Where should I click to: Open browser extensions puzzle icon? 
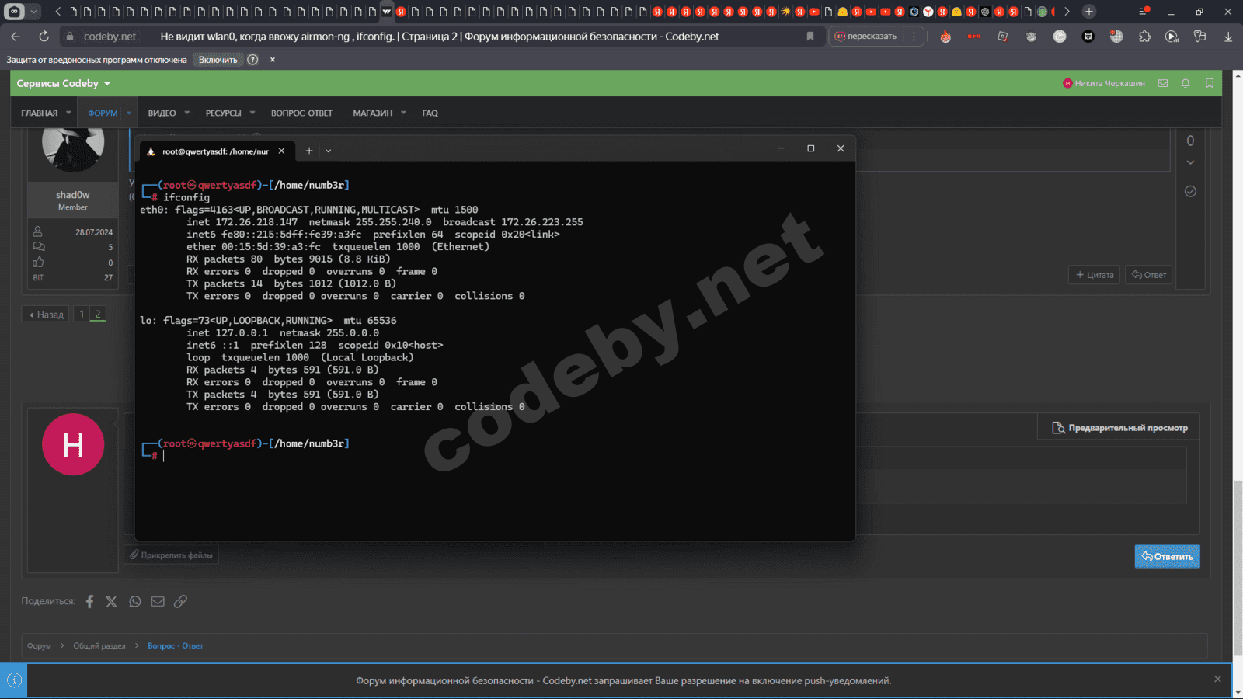(1144, 37)
